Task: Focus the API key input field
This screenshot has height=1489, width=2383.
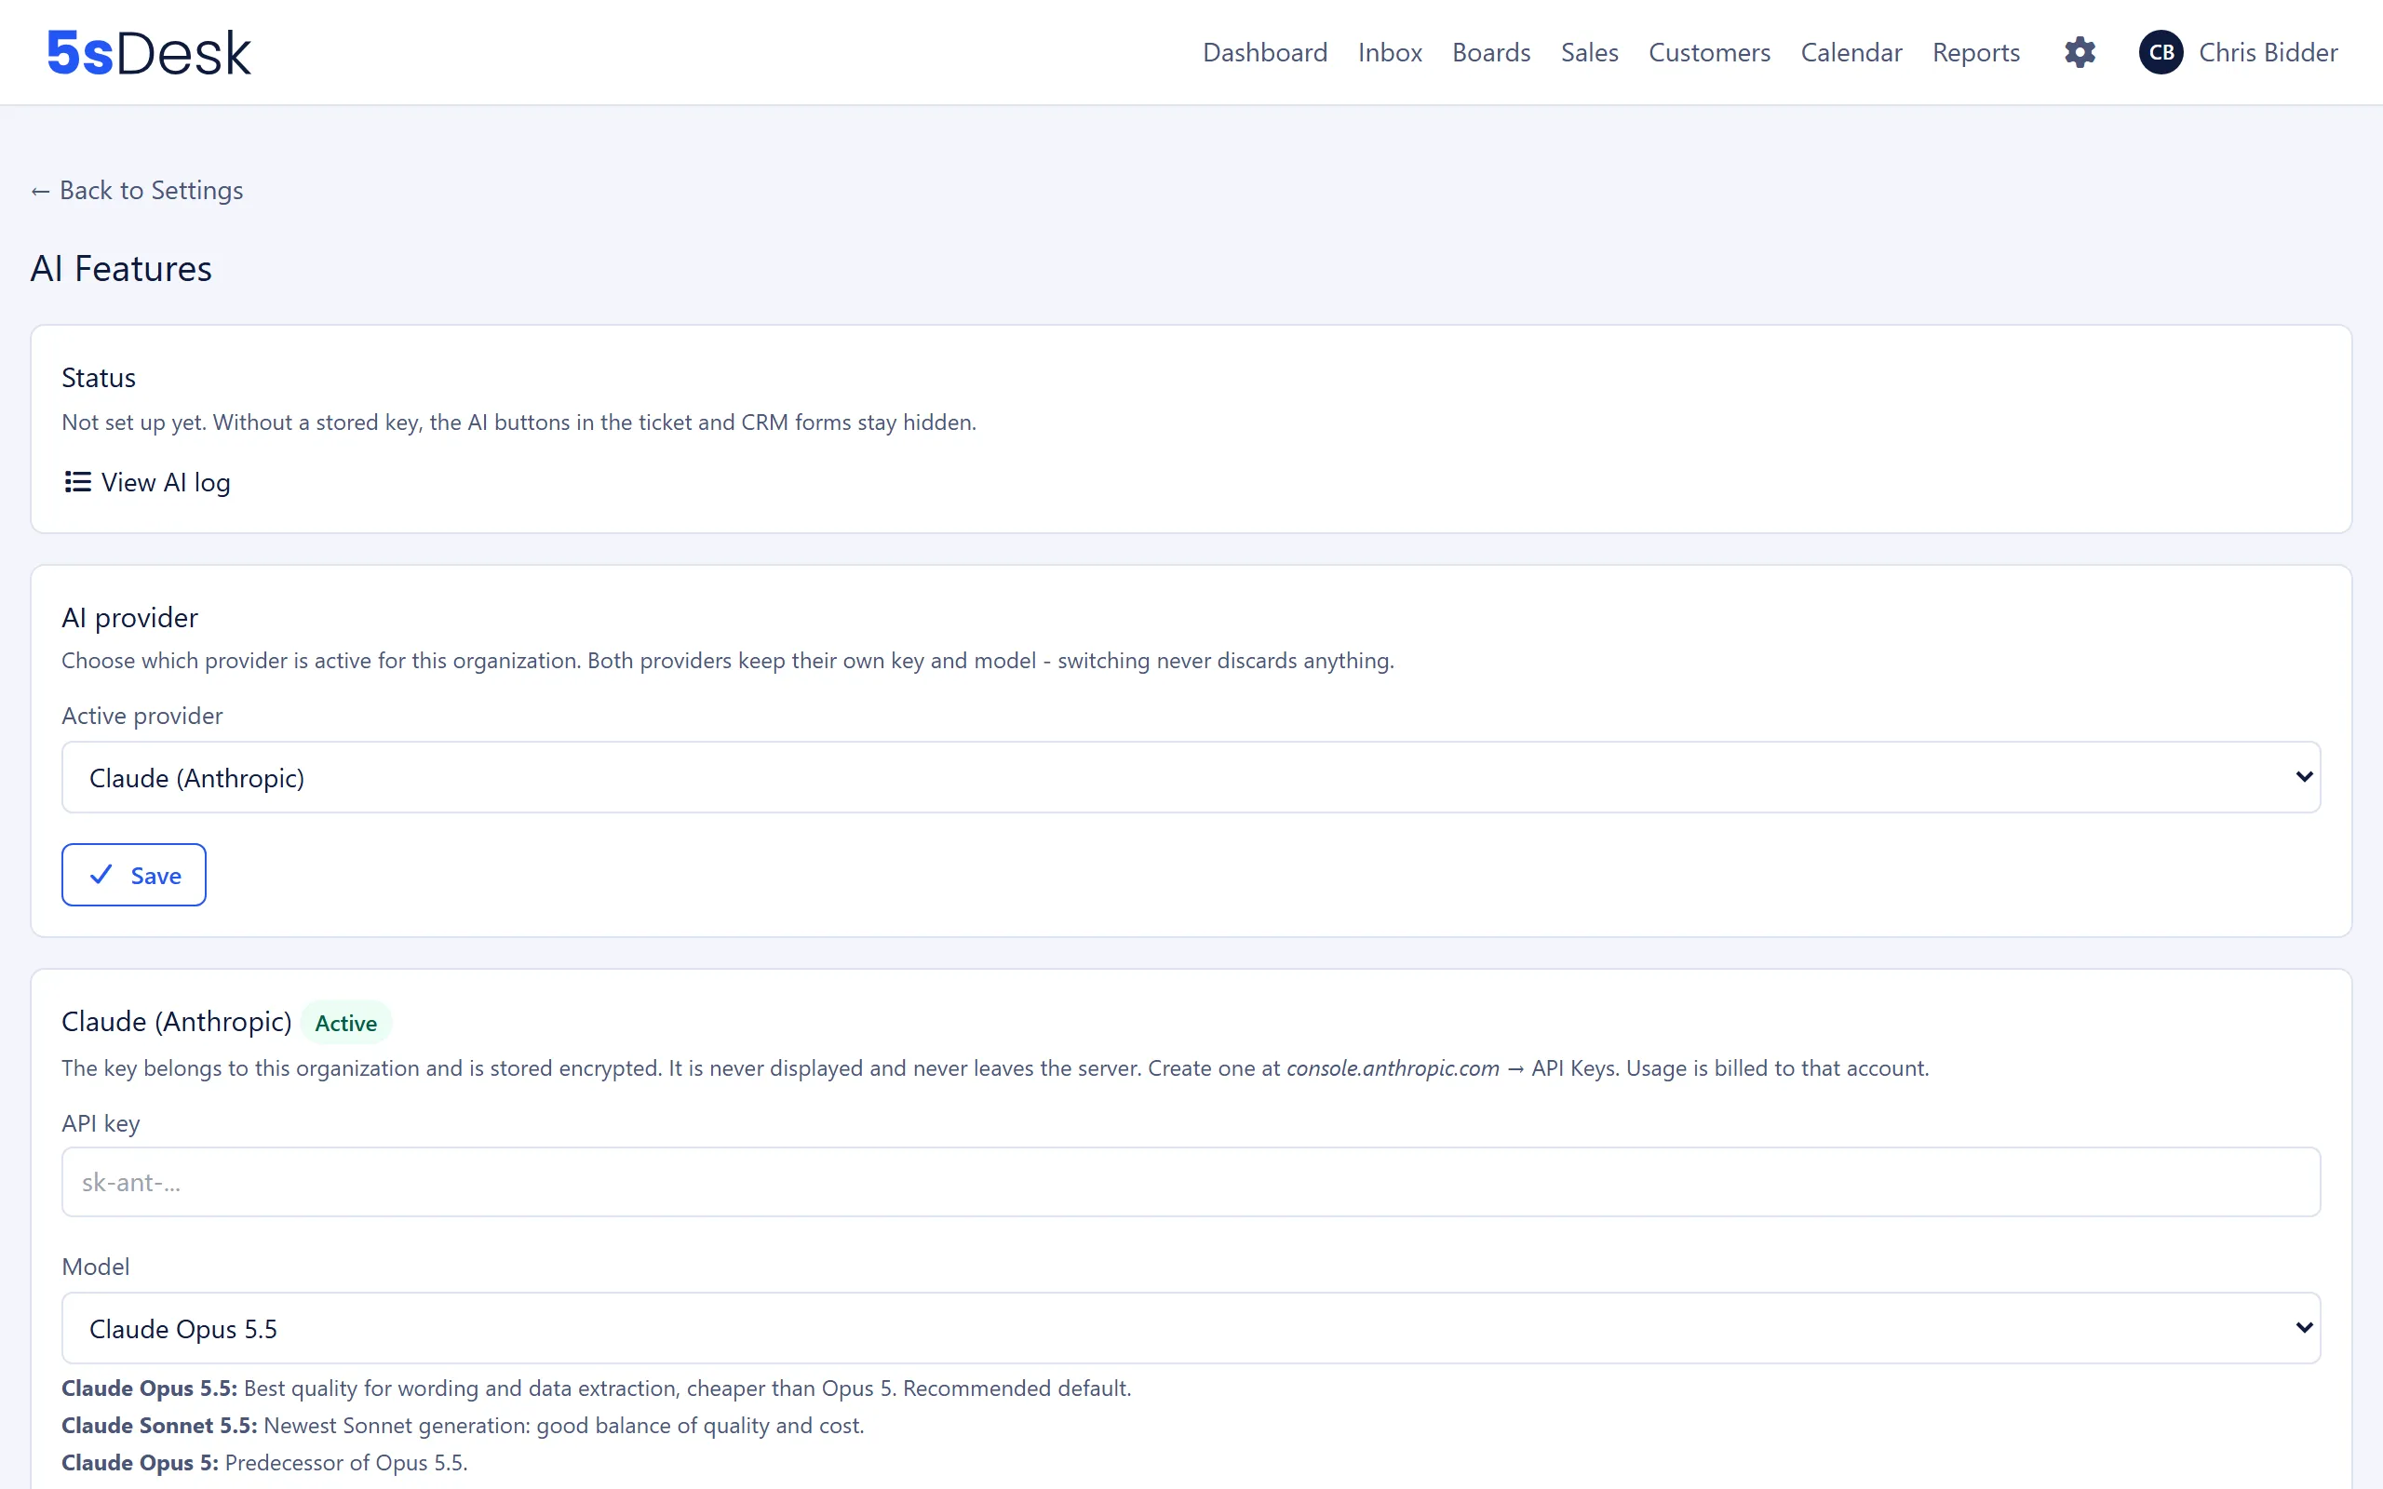Action: tap(1191, 1181)
